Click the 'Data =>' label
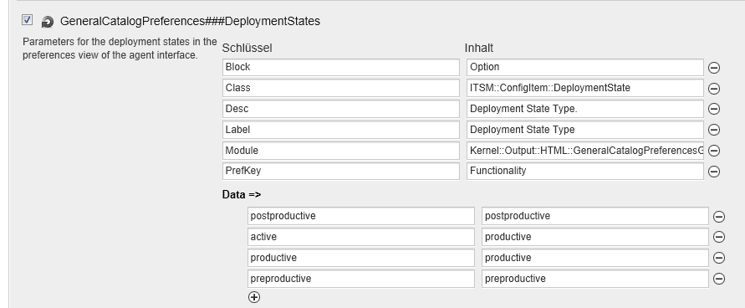Screen dimensions: 745x308 (x=242, y=195)
